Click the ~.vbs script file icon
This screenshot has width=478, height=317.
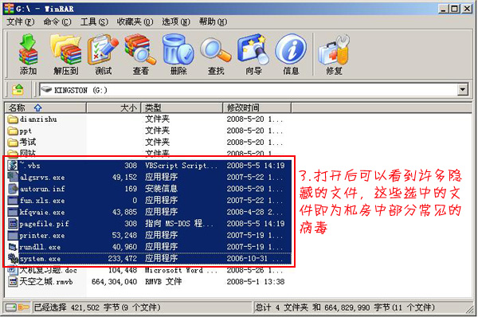pyautogui.click(x=13, y=166)
